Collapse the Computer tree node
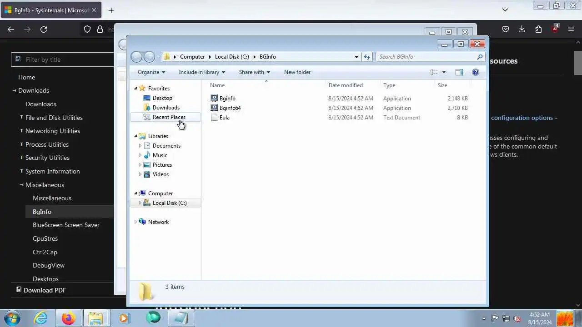The image size is (582, 327). click(x=135, y=193)
